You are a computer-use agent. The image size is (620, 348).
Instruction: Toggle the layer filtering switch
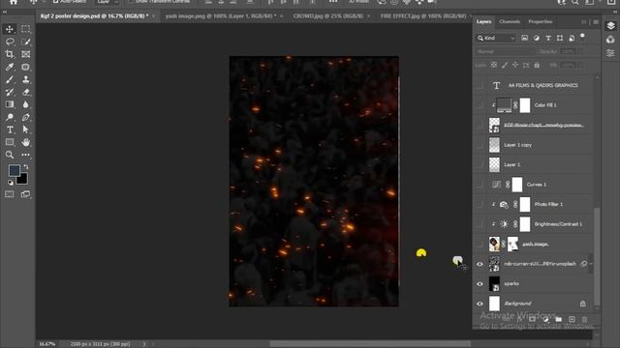pos(582,37)
